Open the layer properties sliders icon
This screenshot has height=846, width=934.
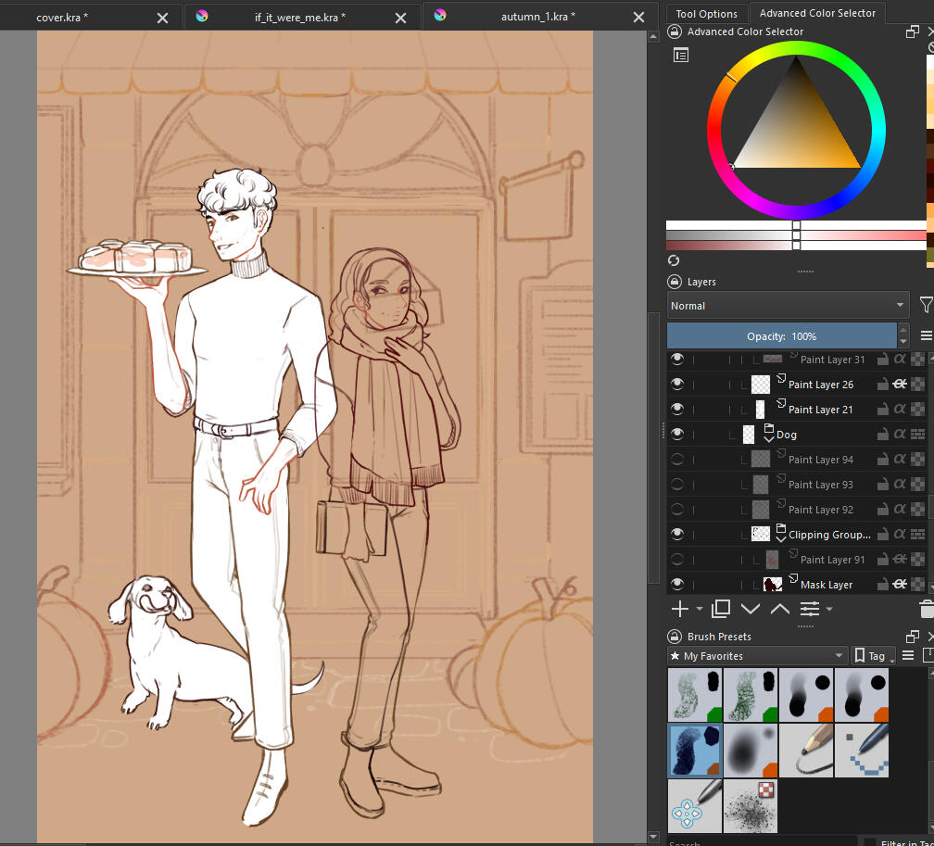(x=810, y=609)
